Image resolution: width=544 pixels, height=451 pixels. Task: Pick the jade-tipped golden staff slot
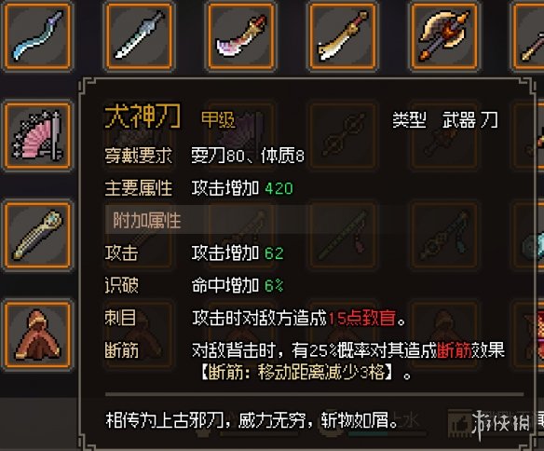37,235
